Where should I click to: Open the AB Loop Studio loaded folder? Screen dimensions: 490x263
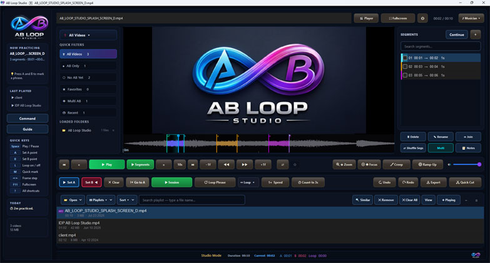click(x=88, y=131)
